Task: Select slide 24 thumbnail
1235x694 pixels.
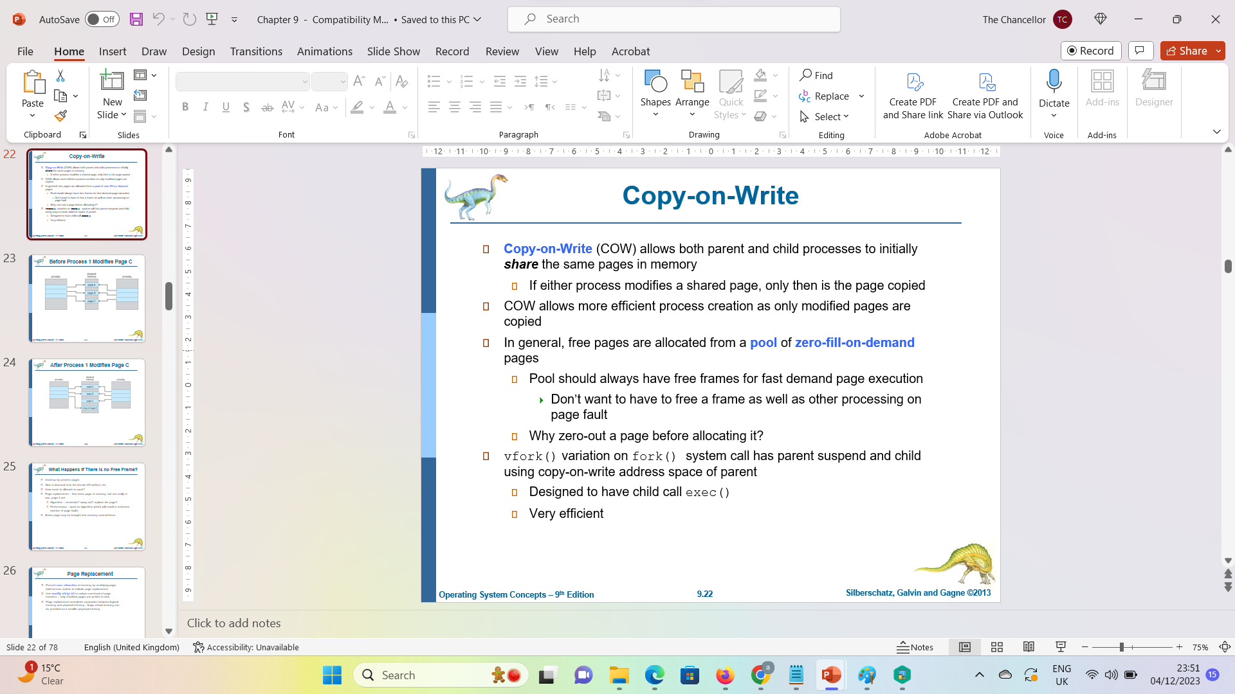Action: [87, 403]
